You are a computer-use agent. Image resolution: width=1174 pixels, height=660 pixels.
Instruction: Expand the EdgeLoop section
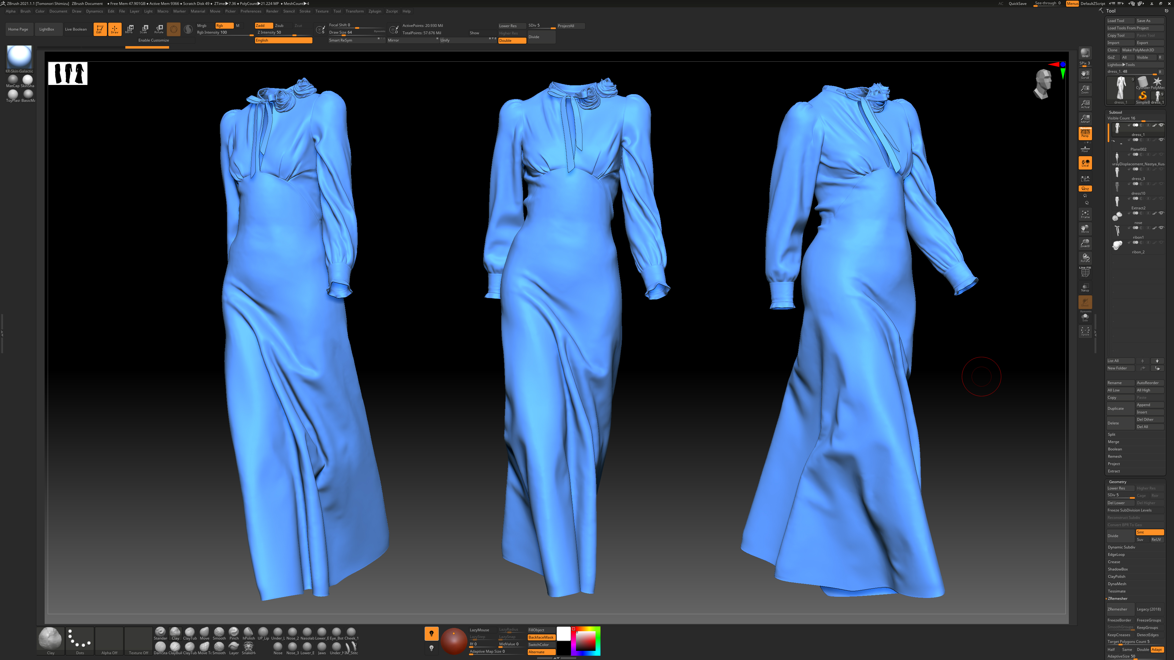(x=1116, y=554)
